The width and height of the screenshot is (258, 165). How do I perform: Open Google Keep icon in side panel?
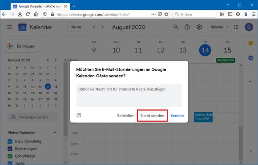point(250,43)
